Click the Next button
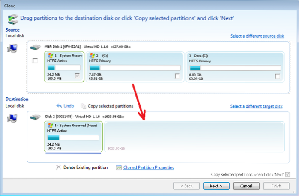This screenshot has width=299, height=196. tap(216, 186)
